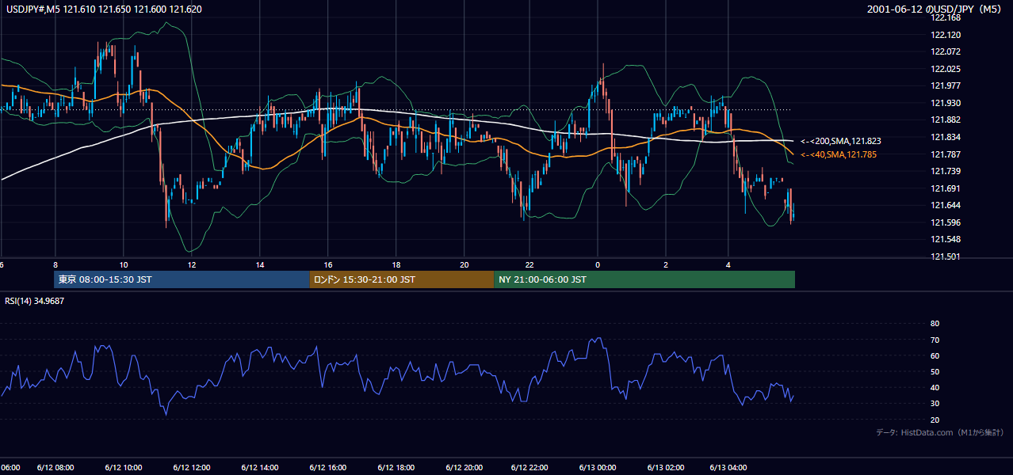This screenshot has height=475, width=1013.
Task: Click the RSI scale value 30
Action: pyautogui.click(x=935, y=403)
